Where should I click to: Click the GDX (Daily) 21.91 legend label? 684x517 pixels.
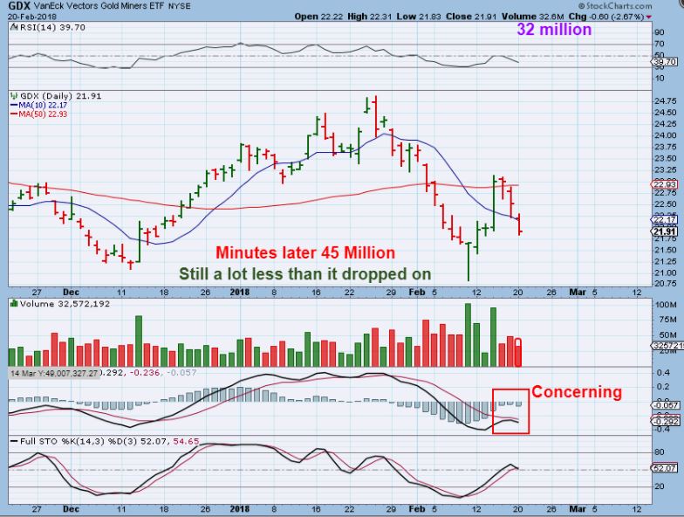(61, 96)
